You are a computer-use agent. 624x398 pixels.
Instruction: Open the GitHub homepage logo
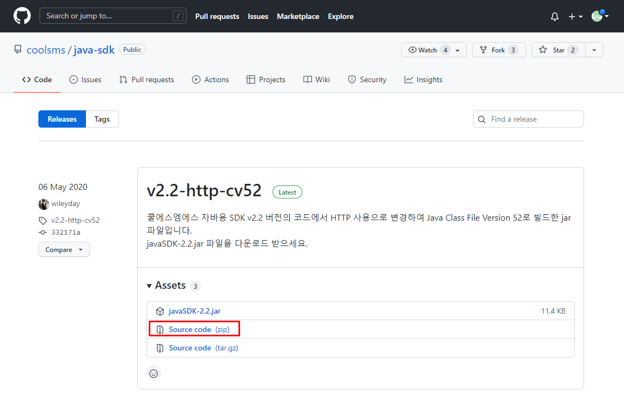(x=22, y=16)
